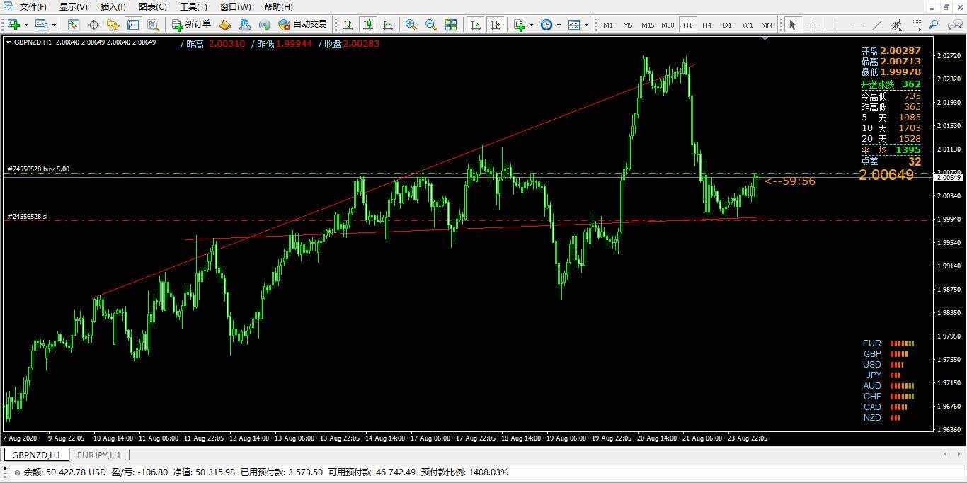Screen dimensions: 967x483
Task: Open the 帮助(H) menu
Action: click(278, 7)
